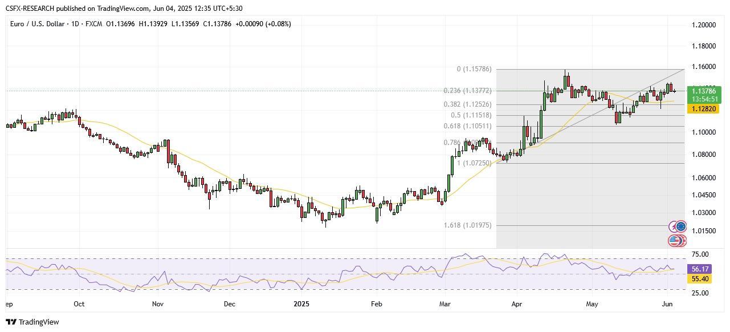Screen dimensions: 730x332
Task: Click the 1.20000 level on the price scale
Action: (x=703, y=25)
